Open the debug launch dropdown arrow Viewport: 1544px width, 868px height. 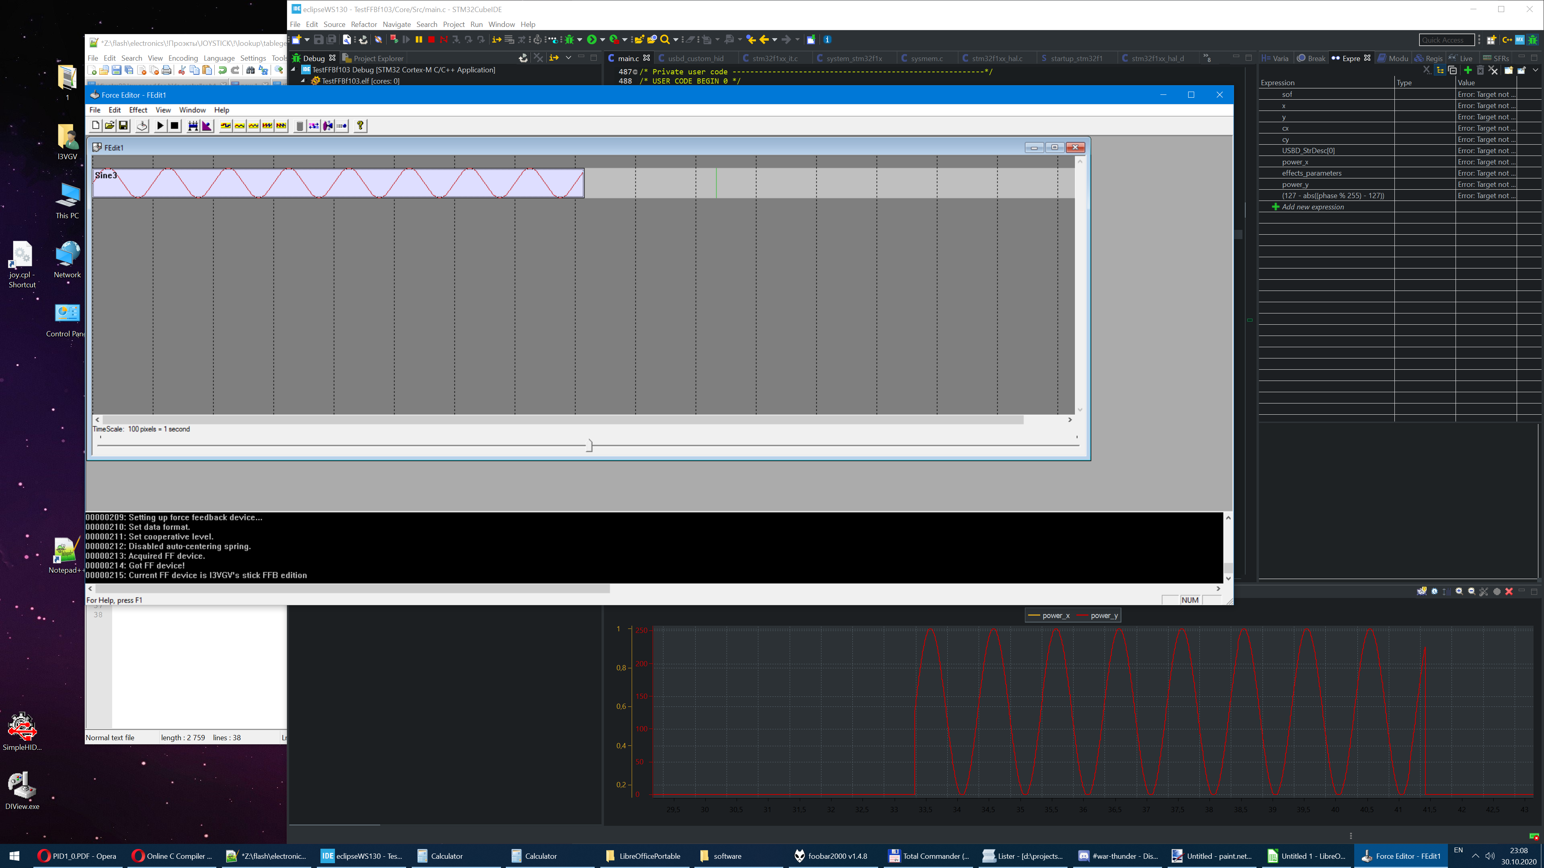[x=579, y=39]
